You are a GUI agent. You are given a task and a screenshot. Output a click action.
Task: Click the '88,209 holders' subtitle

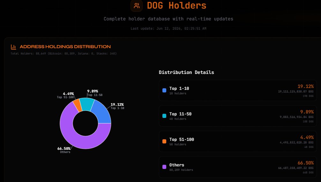pyautogui.click(x=181, y=170)
